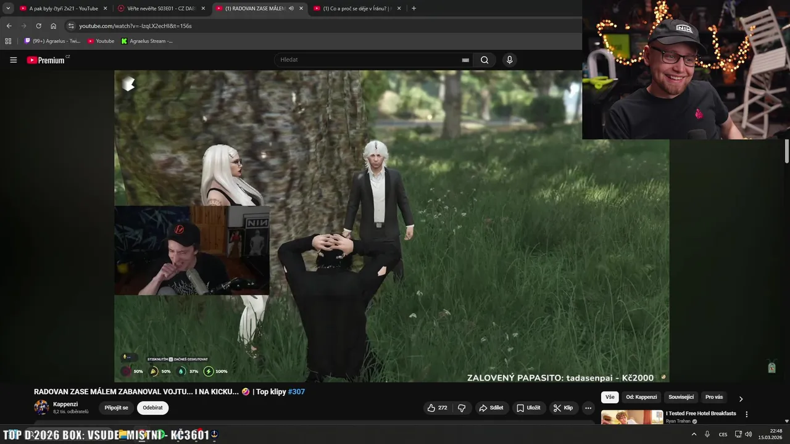Show hidden system tray icons chevron
790x444 pixels.
point(694,434)
